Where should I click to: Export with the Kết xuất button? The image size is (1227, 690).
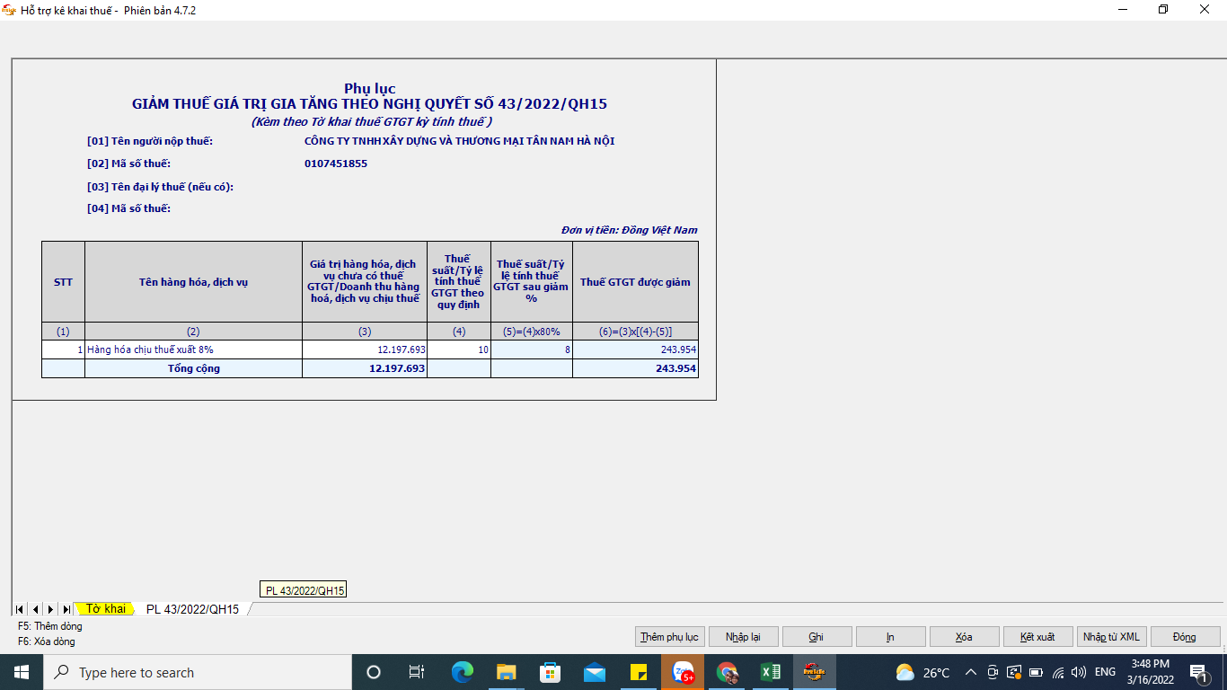[1037, 637]
